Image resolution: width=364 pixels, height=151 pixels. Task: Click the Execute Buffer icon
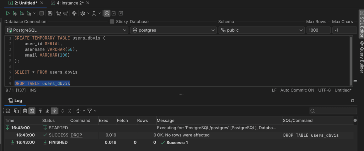(22, 14)
